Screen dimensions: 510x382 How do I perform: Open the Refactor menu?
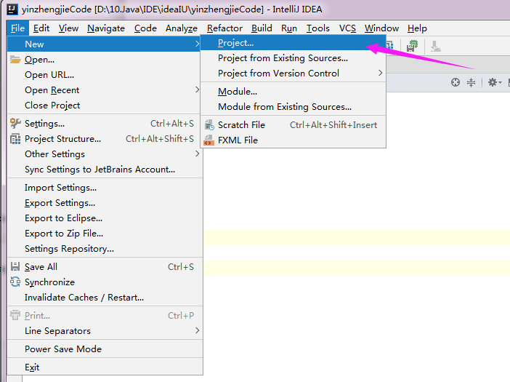pyautogui.click(x=224, y=28)
